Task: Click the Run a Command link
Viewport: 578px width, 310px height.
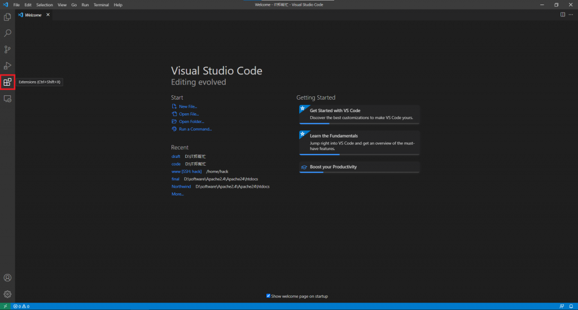Action: coord(195,129)
